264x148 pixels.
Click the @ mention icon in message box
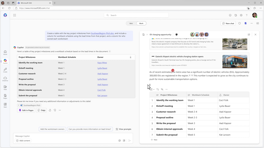pos(120,141)
